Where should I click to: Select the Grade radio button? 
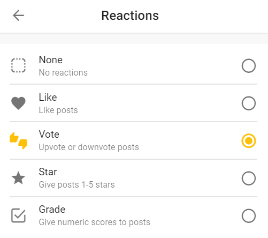[x=249, y=215]
